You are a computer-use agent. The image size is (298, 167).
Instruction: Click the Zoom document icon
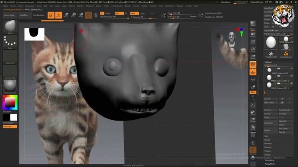point(253,42)
